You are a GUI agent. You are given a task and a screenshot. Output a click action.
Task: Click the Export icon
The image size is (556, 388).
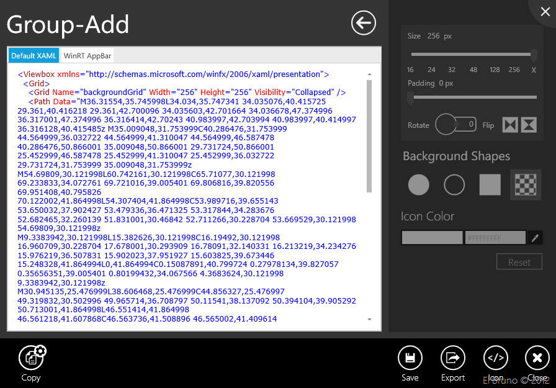(x=452, y=358)
